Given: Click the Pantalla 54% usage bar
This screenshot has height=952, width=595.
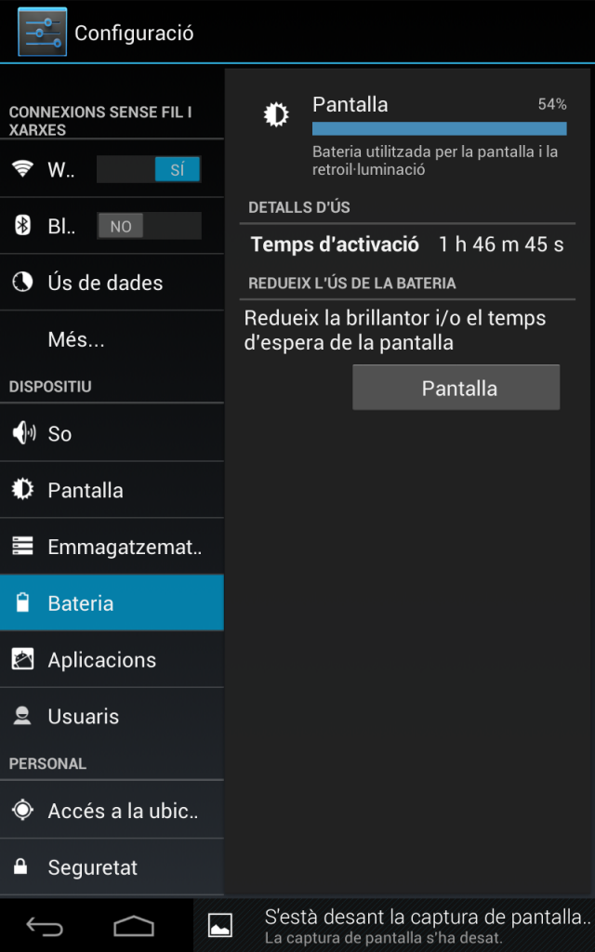Looking at the screenshot, I should [440, 128].
